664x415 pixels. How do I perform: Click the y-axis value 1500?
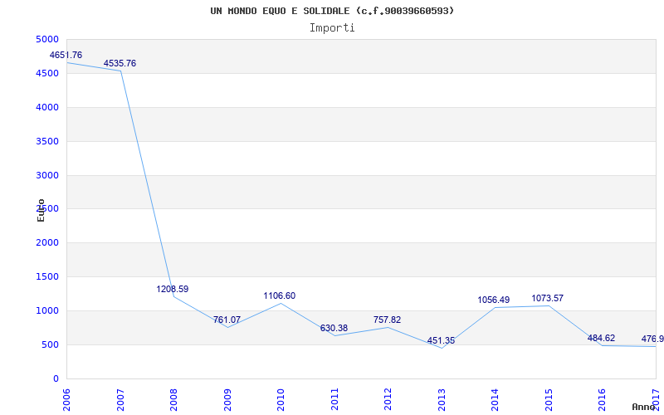pyautogui.click(x=47, y=277)
